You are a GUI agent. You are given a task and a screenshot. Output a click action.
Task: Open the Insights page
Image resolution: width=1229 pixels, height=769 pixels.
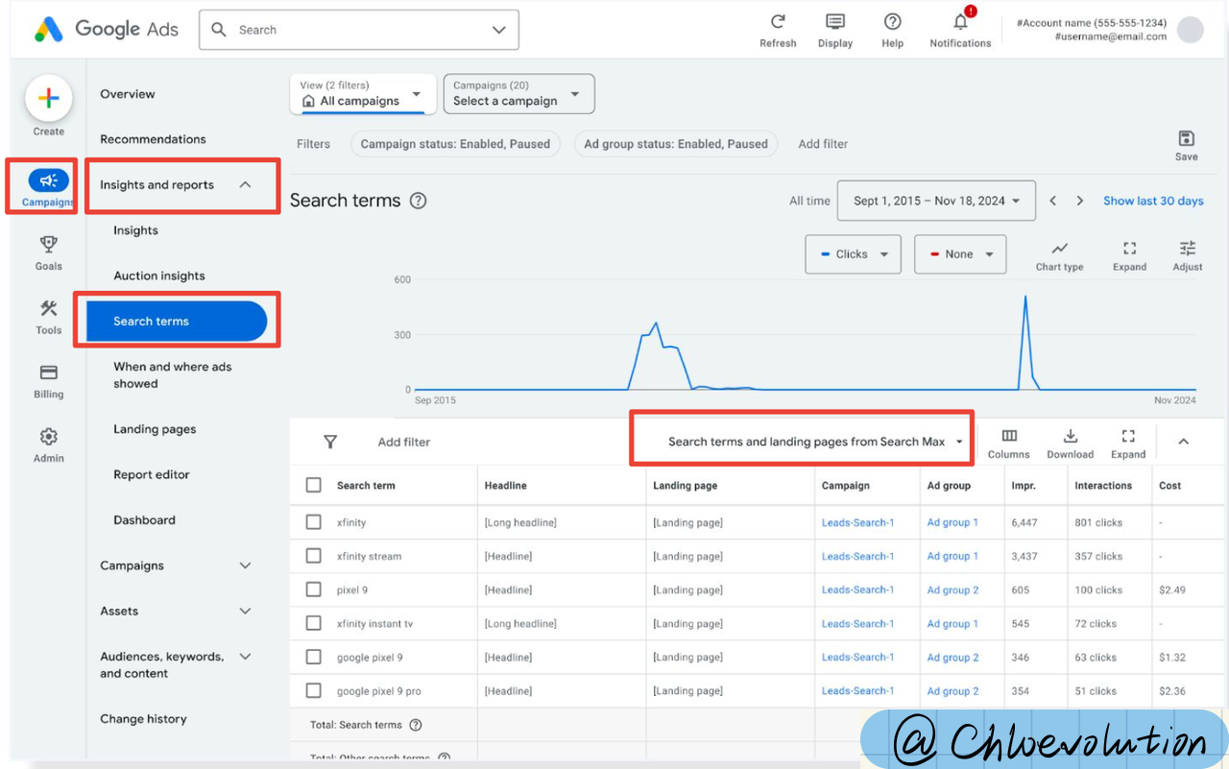click(x=135, y=230)
